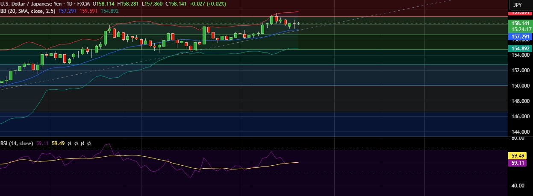The width and height of the screenshot is (533, 196).
Task: Select the RSI (14, close) indicator label
Action: click(17, 144)
